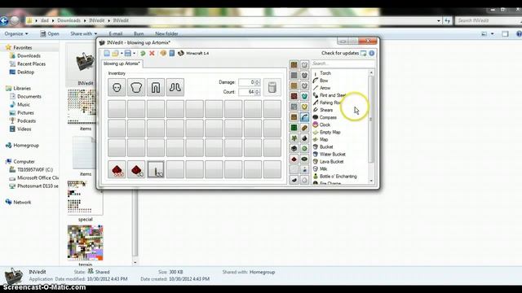This screenshot has width=522, height=293.
Task: Open the Share with dropdown in Explorer
Action: [x=83, y=34]
